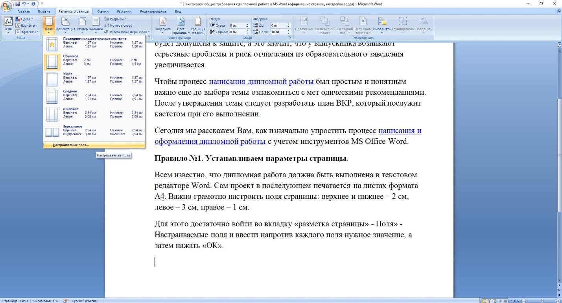
Task: Expand the Номера строк dropdown
Action: pos(120,26)
